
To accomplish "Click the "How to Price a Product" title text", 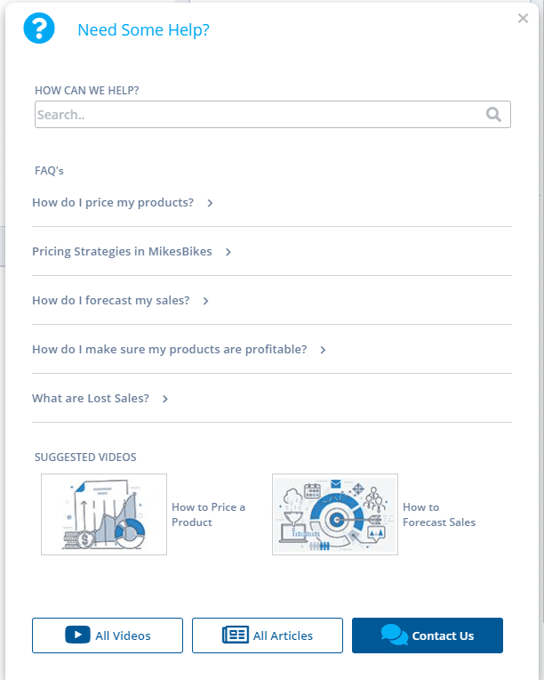I will 208,514.
